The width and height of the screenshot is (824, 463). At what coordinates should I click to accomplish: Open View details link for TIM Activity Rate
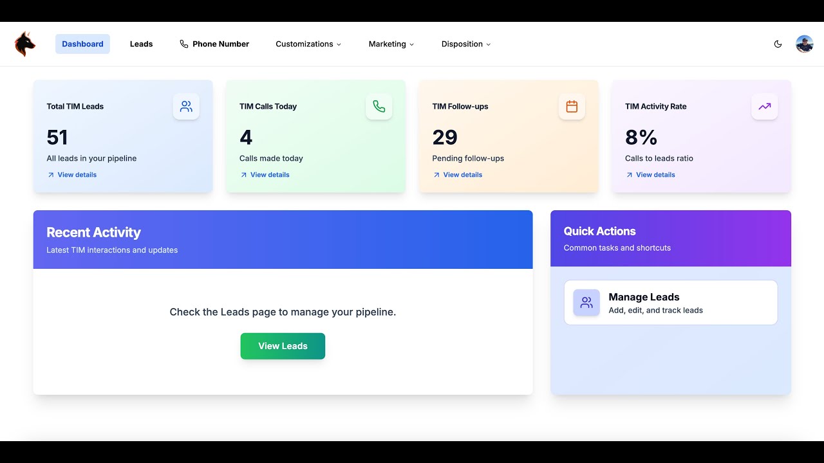pyautogui.click(x=650, y=175)
